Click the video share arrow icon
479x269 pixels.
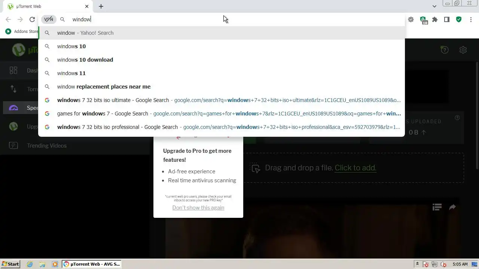pos(452,207)
